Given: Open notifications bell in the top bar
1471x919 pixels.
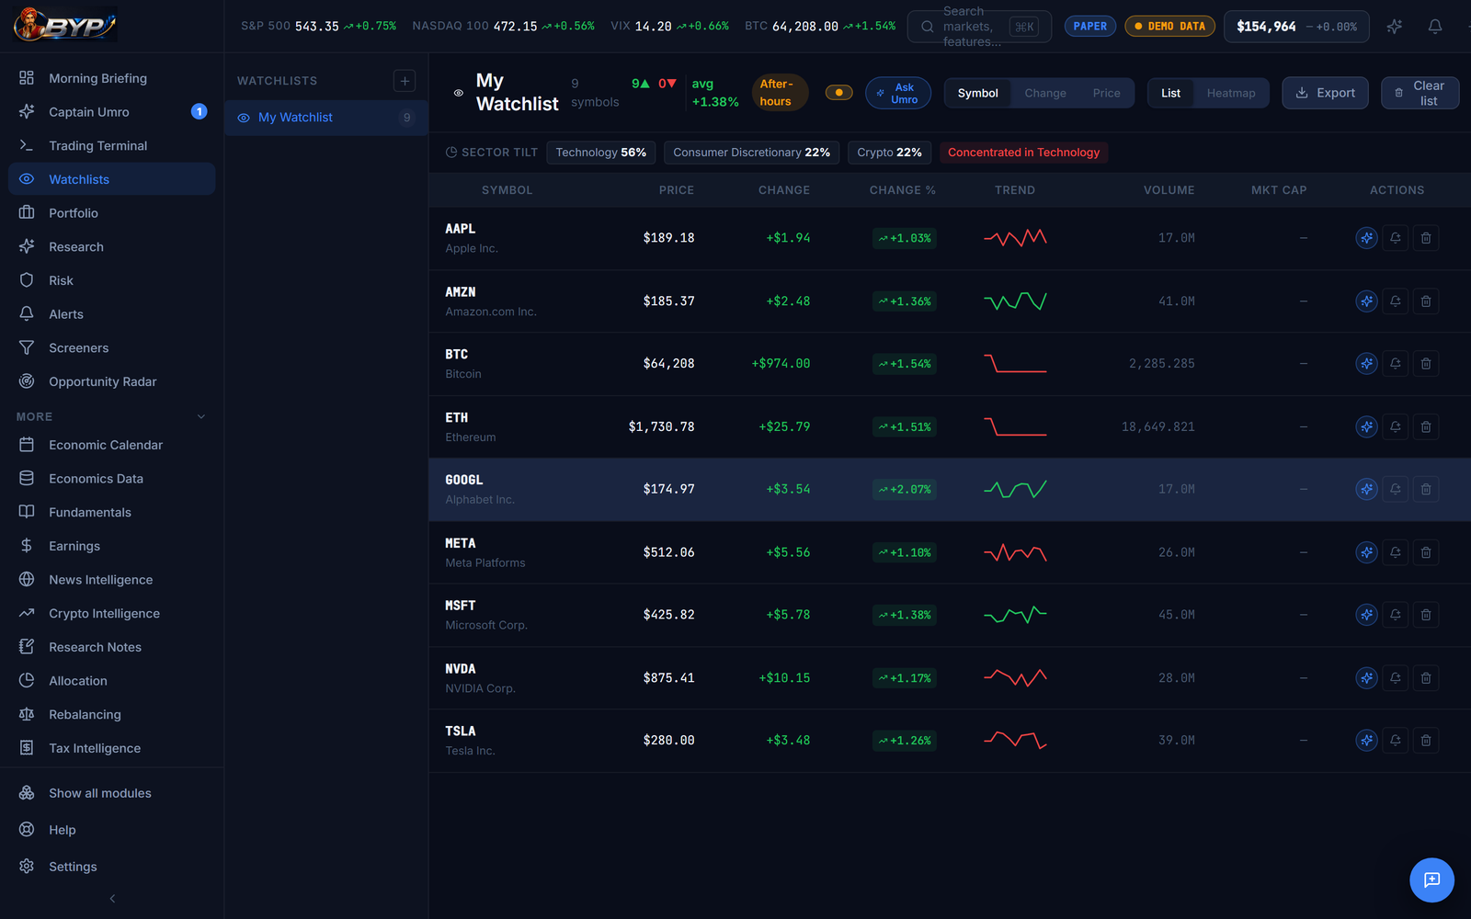Looking at the screenshot, I should point(1434,27).
